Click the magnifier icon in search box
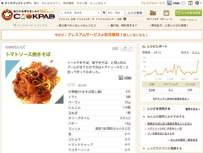Viewport: 203px width, 153px height. tap(61, 13)
